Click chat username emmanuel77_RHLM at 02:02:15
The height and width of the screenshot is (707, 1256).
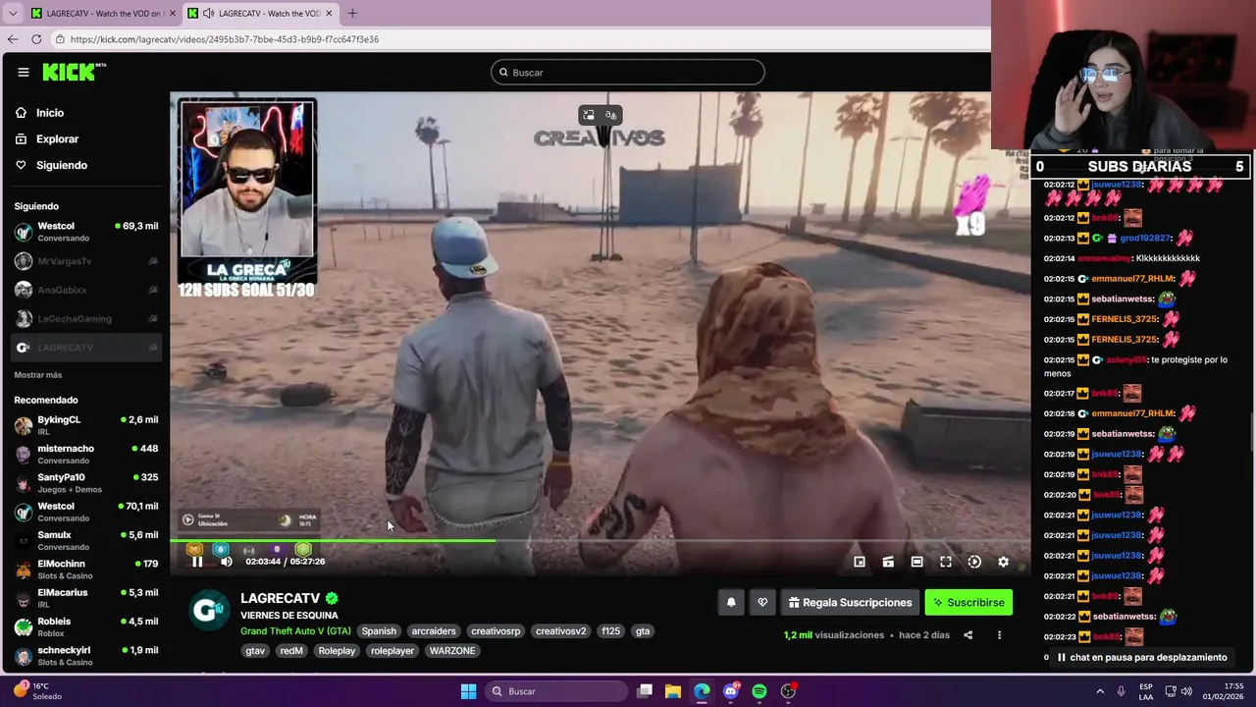1133,279
